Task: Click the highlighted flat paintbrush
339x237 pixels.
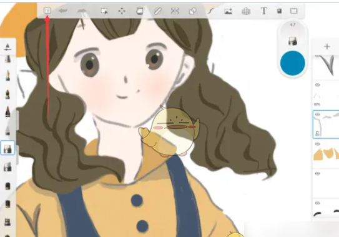Action: (7, 148)
